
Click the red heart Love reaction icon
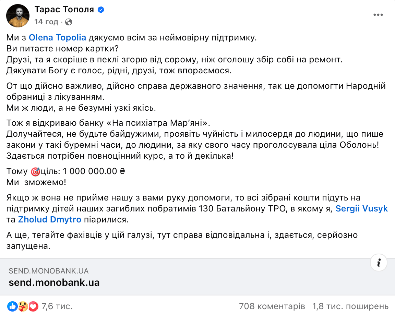(x=33, y=306)
